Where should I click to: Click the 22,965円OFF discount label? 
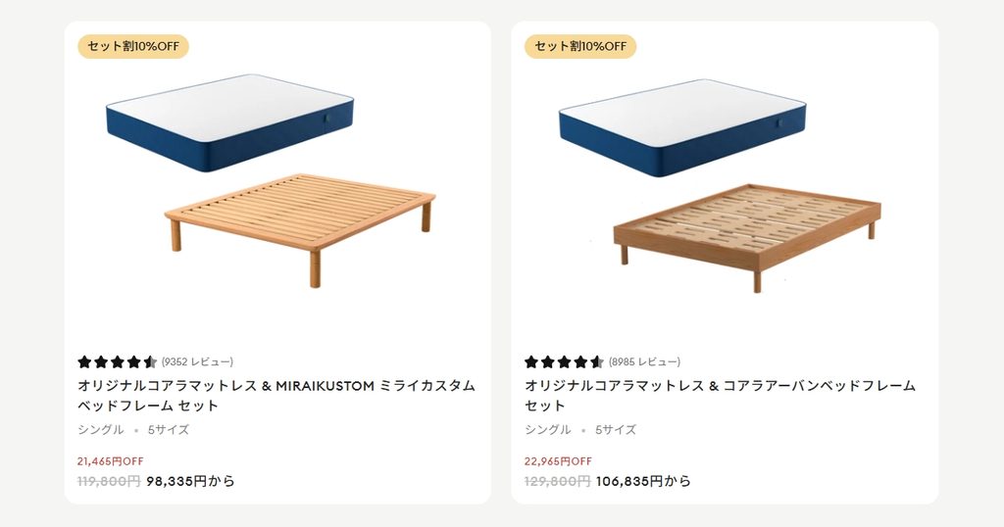[558, 461]
